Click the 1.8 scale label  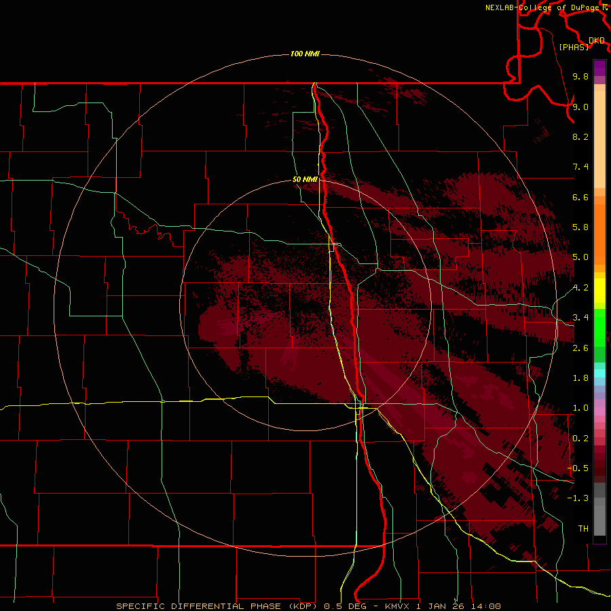[580, 378]
